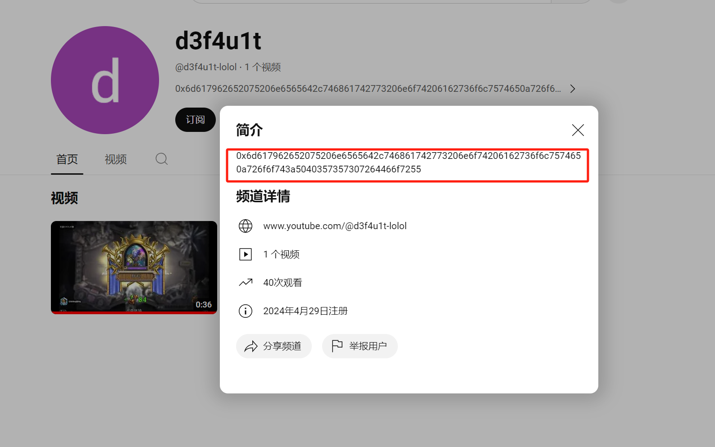Switch to the 视频 tab

pos(116,159)
